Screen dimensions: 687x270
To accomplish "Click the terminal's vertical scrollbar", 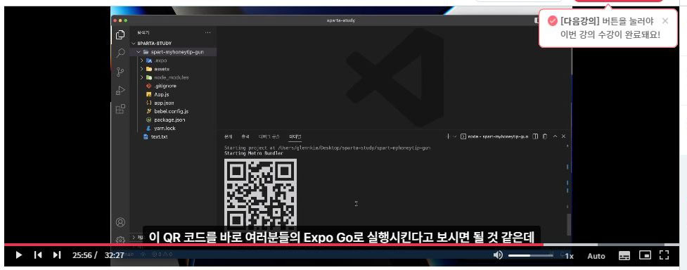I will 569,224.
